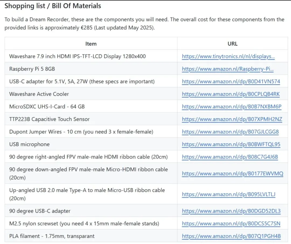The width and height of the screenshot is (291, 244).
Task: Open the PLA filament link B07Q1PGH4B
Action: click(231, 236)
